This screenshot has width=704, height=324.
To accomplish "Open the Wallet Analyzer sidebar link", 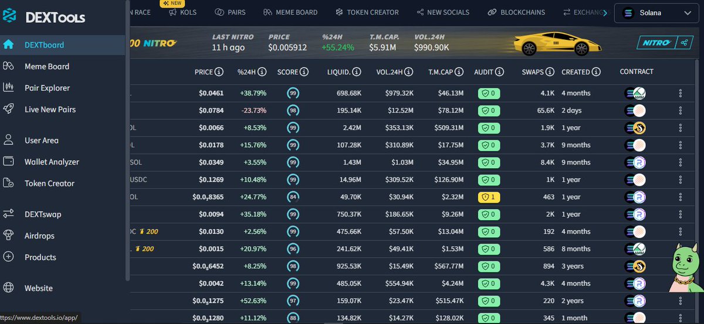I will pyautogui.click(x=52, y=162).
